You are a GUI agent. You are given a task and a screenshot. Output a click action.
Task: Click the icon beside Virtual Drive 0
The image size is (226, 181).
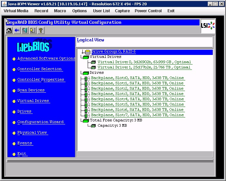click(93, 62)
